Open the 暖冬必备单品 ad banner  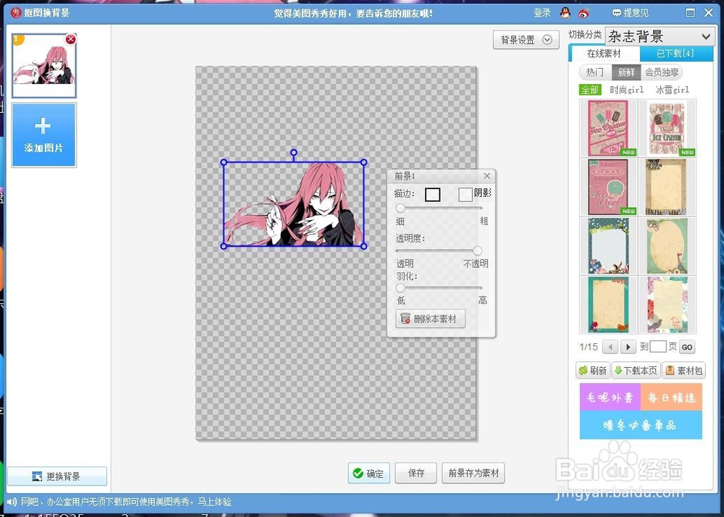(641, 424)
